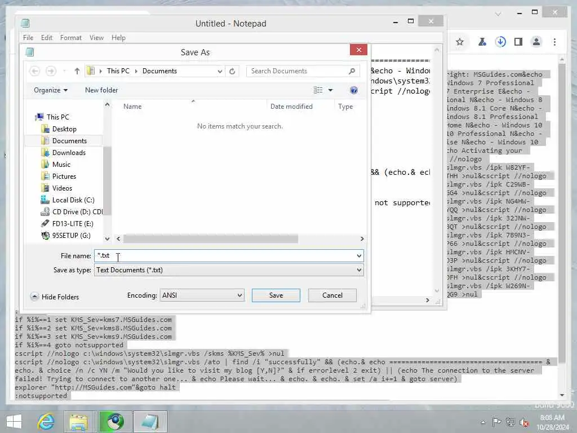The image size is (577, 433).
Task: Open Chrome Labs flask icon
Action: (482, 42)
